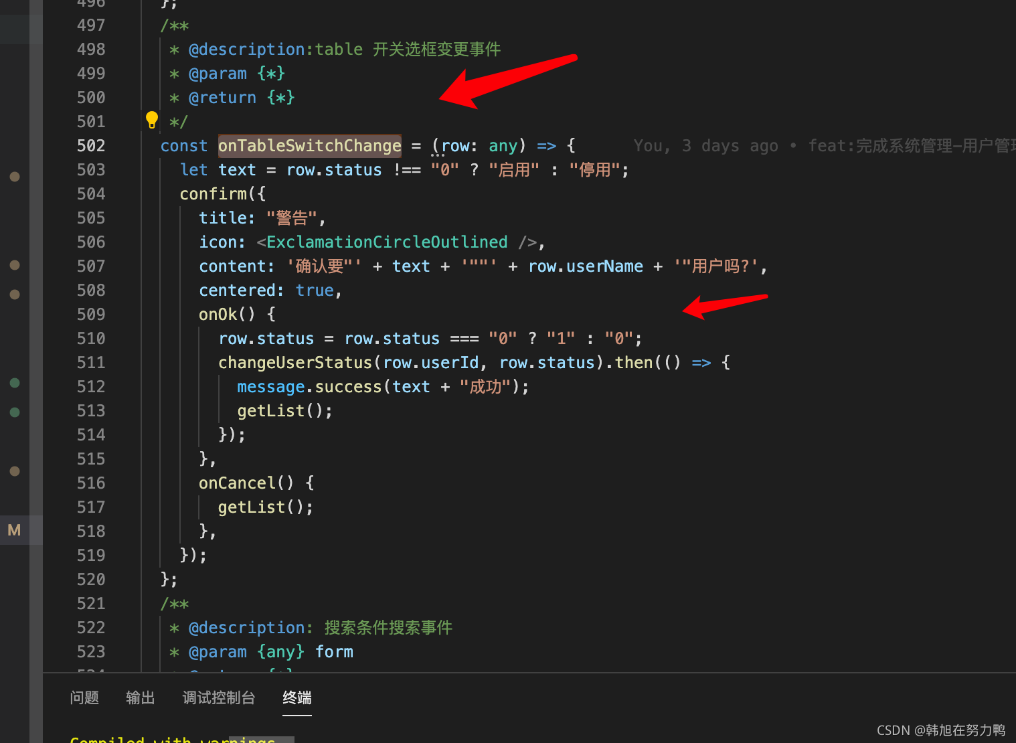Click the 搜索条件搜索事件 description on line 522
Viewport: 1016px width, 743px height.
(388, 628)
